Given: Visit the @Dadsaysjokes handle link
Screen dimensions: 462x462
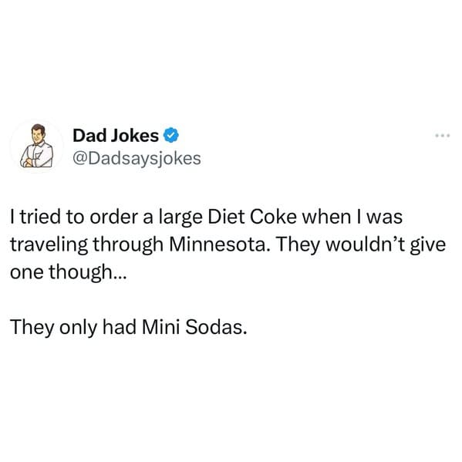Looking at the screenshot, I should (x=137, y=159).
